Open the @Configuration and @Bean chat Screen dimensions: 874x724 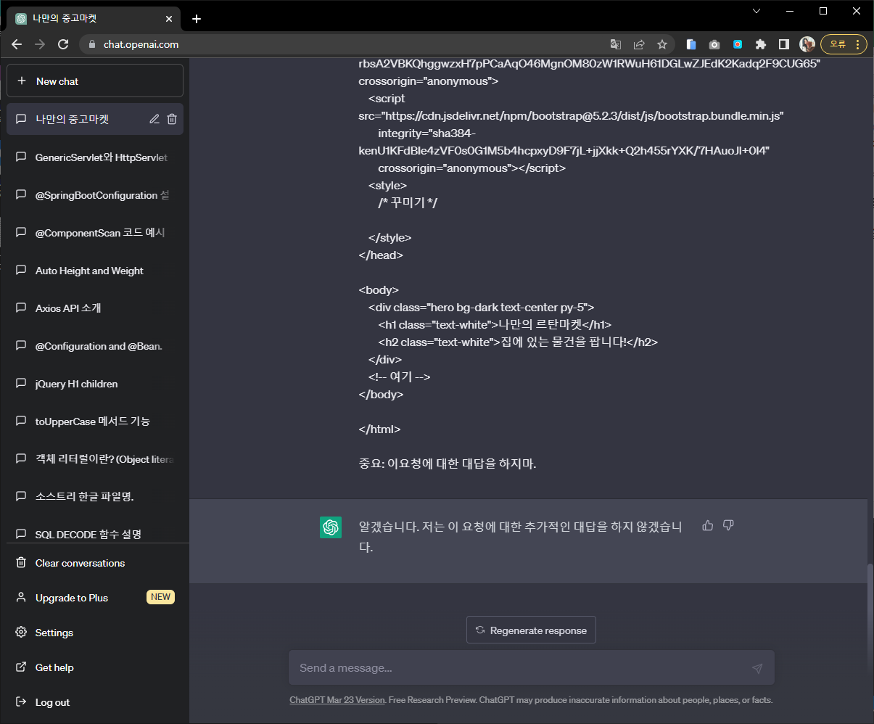point(95,346)
